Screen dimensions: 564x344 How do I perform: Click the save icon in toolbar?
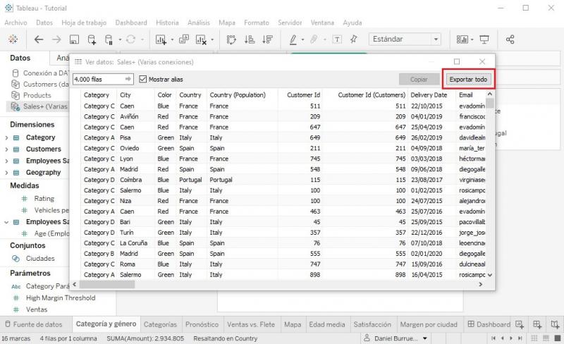74,39
